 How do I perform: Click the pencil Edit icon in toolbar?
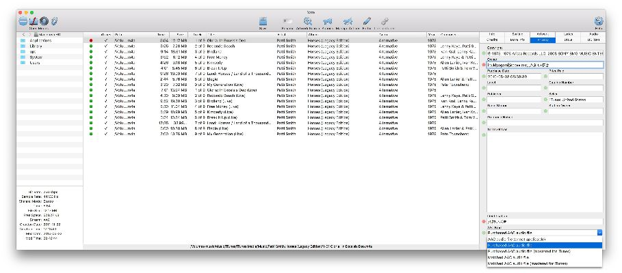point(367,21)
